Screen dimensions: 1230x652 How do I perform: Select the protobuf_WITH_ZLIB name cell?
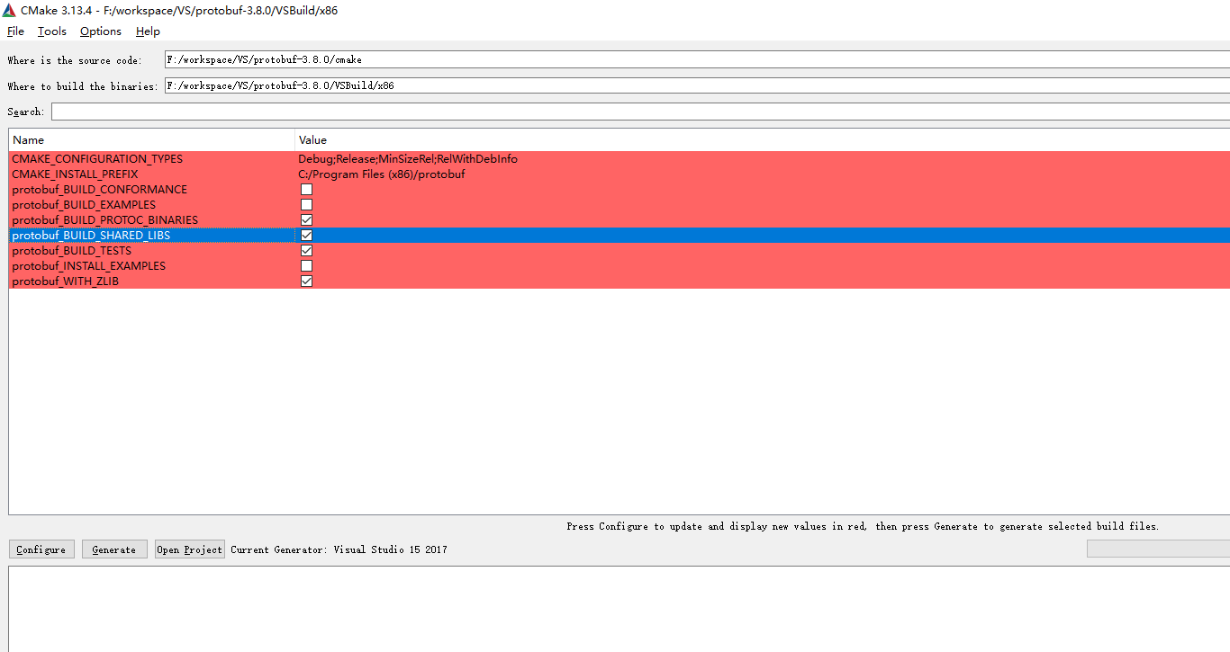coord(152,281)
